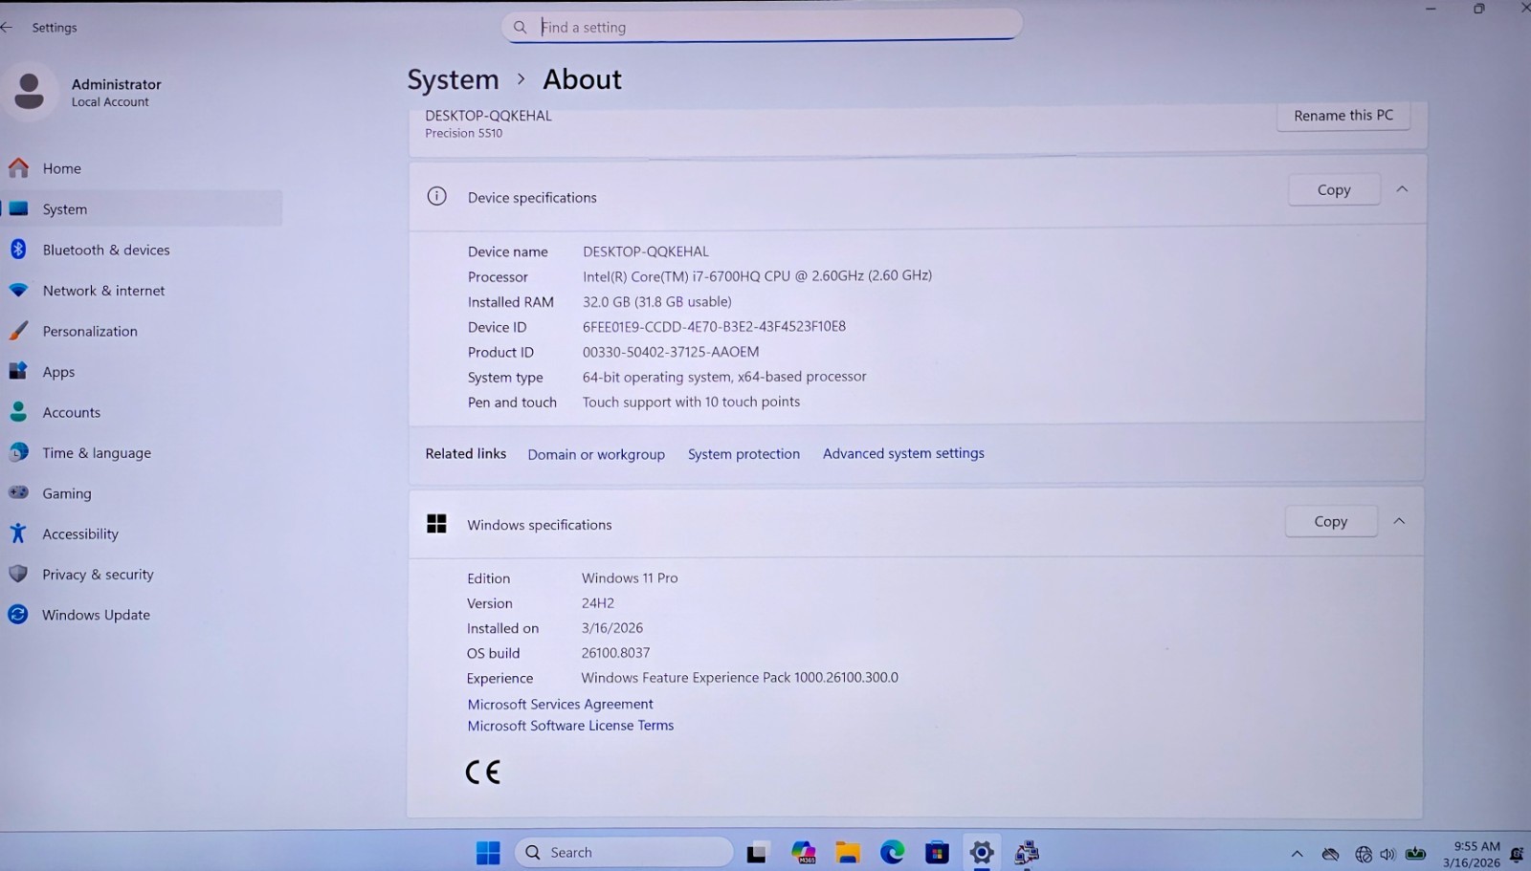
Task: Click the Device specifications info icon
Action: pyautogui.click(x=436, y=197)
